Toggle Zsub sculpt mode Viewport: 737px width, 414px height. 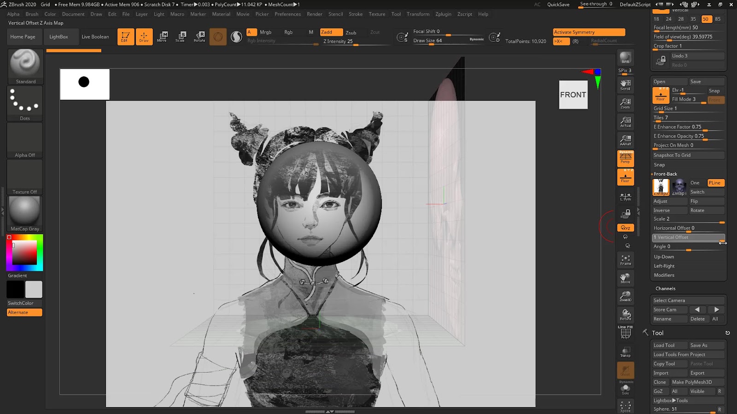pos(351,33)
